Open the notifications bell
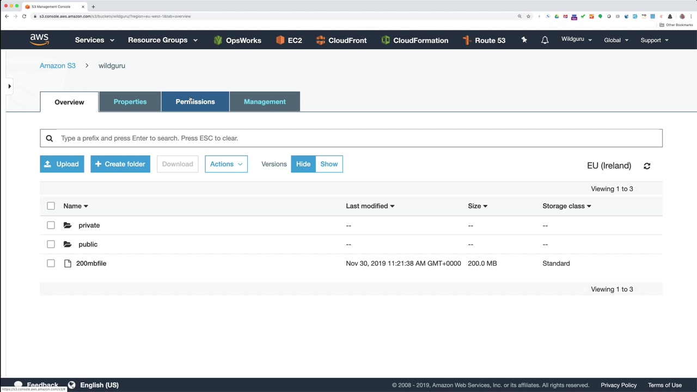 [545, 40]
